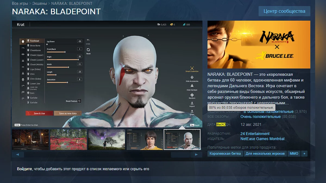Viewport: 326px width, 183px height.
Task: Select the mouth category icon
Action: click(23, 67)
